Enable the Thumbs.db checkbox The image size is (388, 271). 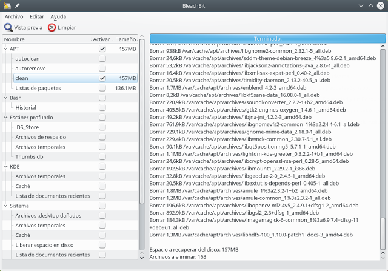tap(102, 156)
